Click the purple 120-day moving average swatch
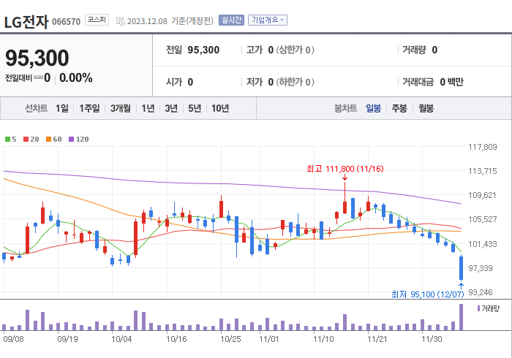This screenshot has width=512, height=358. click(x=71, y=140)
